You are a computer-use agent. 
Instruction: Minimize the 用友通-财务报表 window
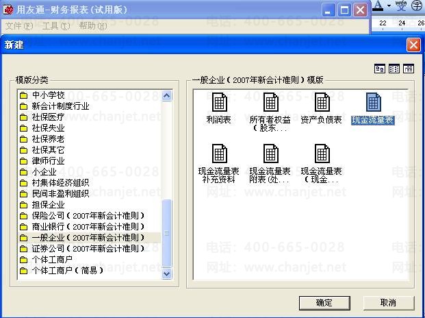point(329,10)
